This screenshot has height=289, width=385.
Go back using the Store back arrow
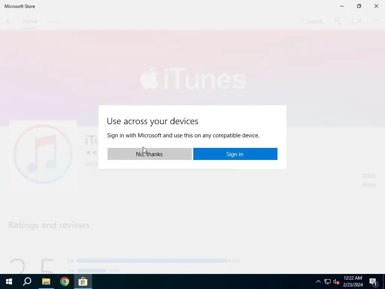pyautogui.click(x=9, y=21)
